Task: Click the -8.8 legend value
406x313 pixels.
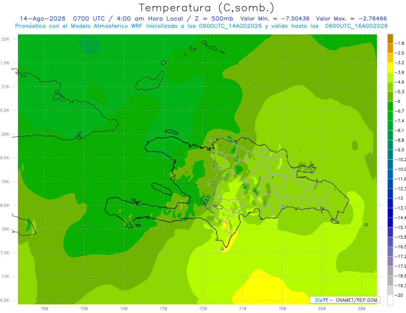Action: pyautogui.click(x=400, y=140)
